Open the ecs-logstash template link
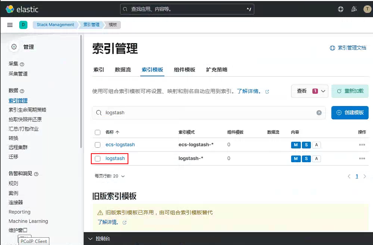The height and width of the screenshot is (245, 373). click(x=120, y=145)
